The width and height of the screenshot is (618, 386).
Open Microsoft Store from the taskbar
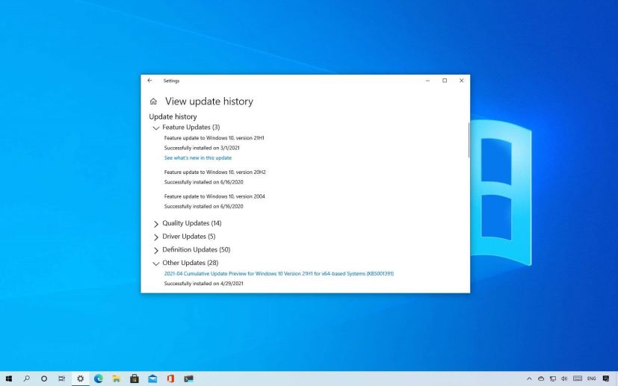coord(135,379)
